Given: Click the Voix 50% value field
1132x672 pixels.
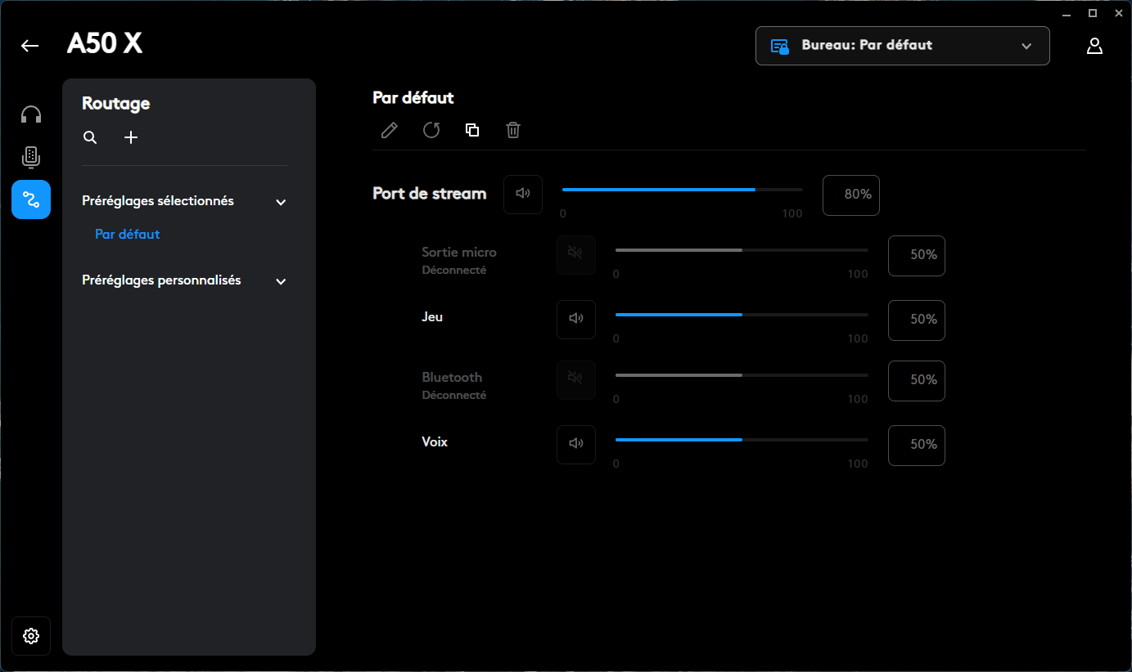Looking at the screenshot, I should (917, 445).
